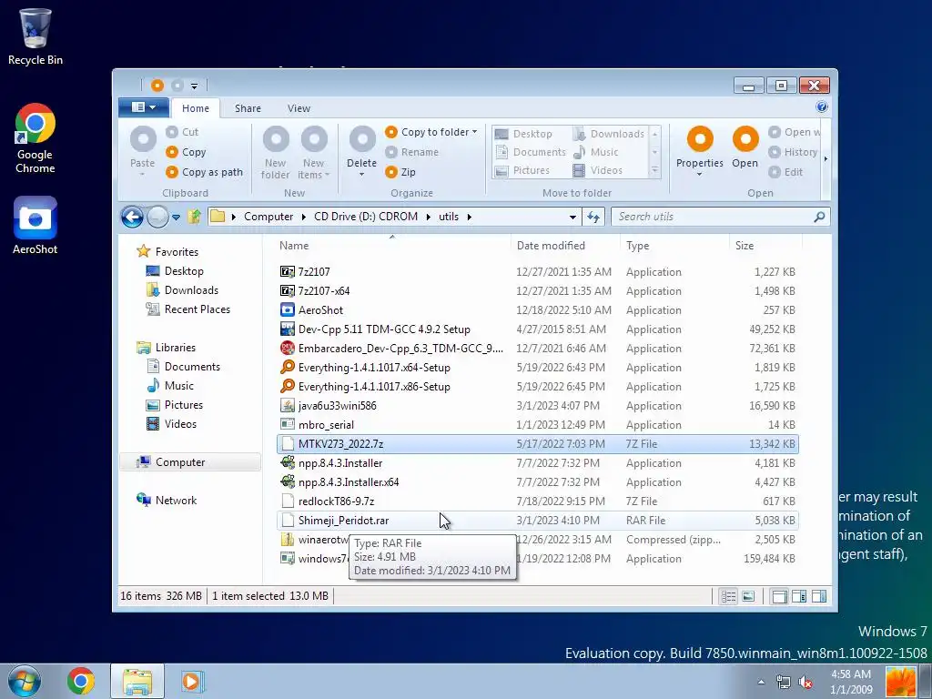
Task: Open the New items dropdown
Action: (313, 152)
